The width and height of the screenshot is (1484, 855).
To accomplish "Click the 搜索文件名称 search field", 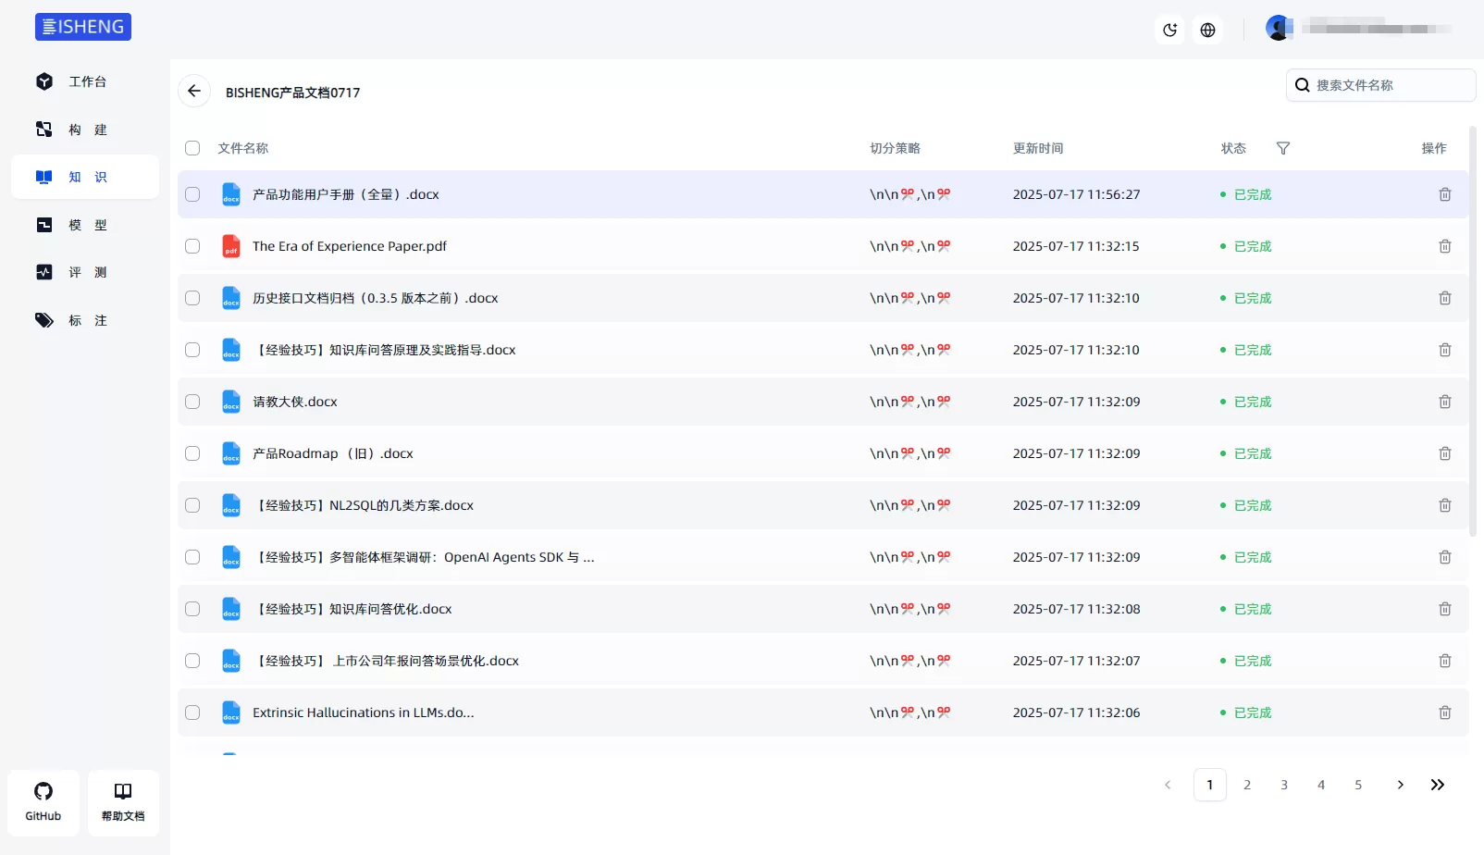I will pos(1380,85).
